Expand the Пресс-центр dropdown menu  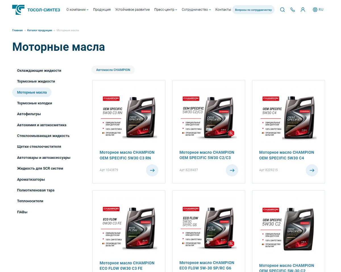(166, 10)
